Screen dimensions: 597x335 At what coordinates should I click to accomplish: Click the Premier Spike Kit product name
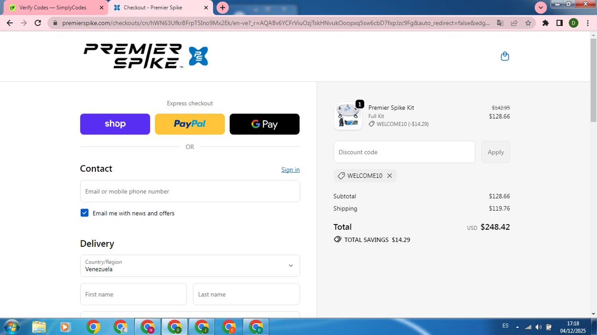pyautogui.click(x=391, y=108)
